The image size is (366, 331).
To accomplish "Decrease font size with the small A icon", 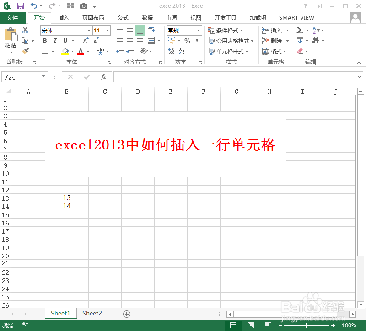I will pyautogui.click(x=96, y=41).
